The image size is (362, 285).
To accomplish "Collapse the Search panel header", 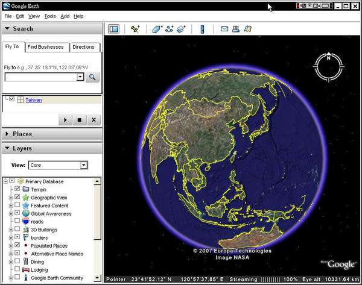I will tap(52, 28).
